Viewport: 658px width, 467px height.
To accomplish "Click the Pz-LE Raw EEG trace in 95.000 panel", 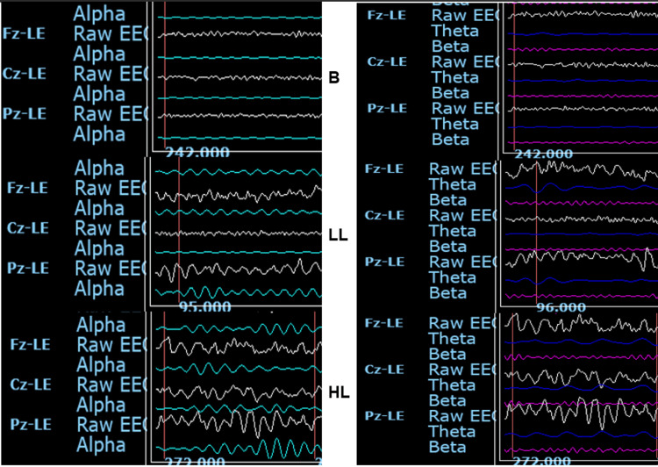I will 239,269.
